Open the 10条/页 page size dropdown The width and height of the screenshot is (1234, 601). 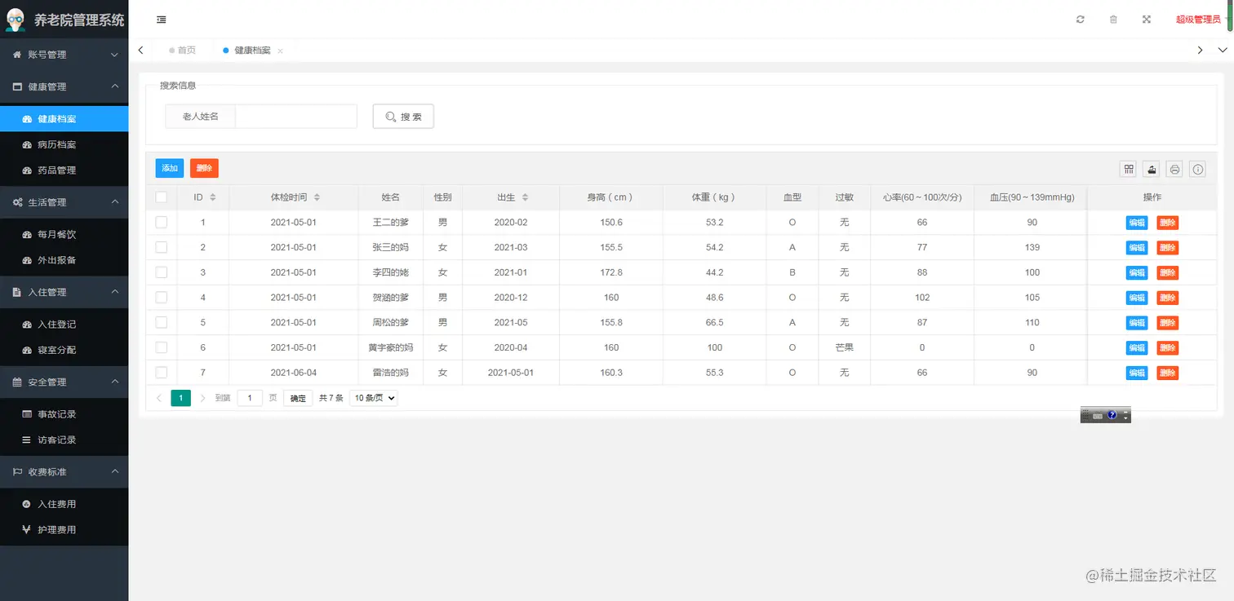point(374,398)
